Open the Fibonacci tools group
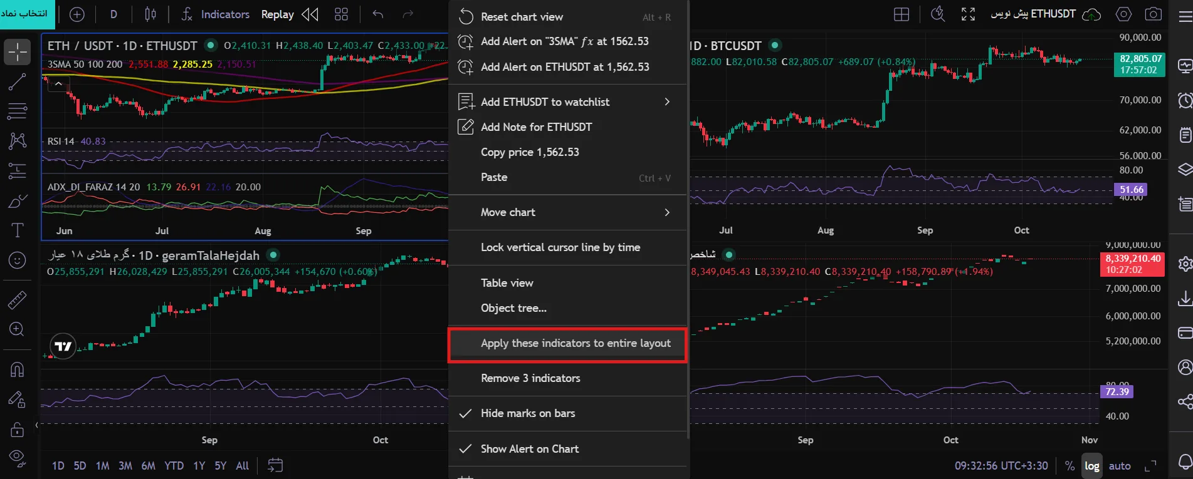Screen dimensions: 1193x479 18,111
